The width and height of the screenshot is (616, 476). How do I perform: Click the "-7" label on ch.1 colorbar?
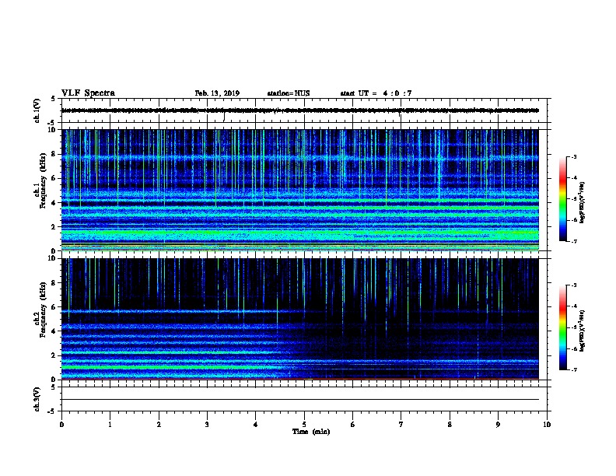pyautogui.click(x=574, y=241)
